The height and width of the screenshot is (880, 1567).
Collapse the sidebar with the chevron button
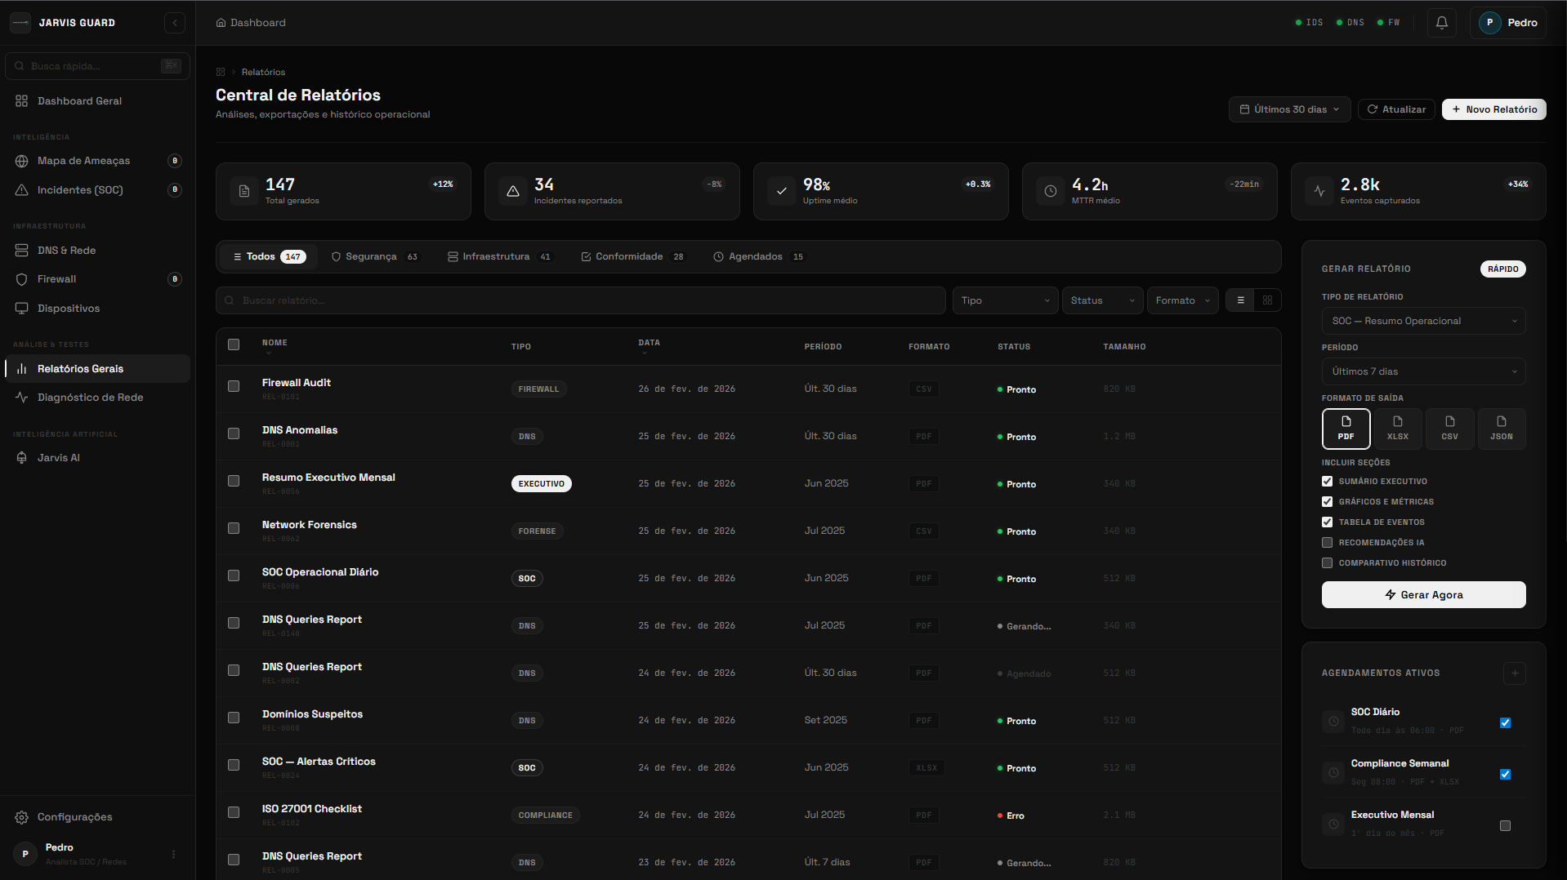(x=174, y=23)
